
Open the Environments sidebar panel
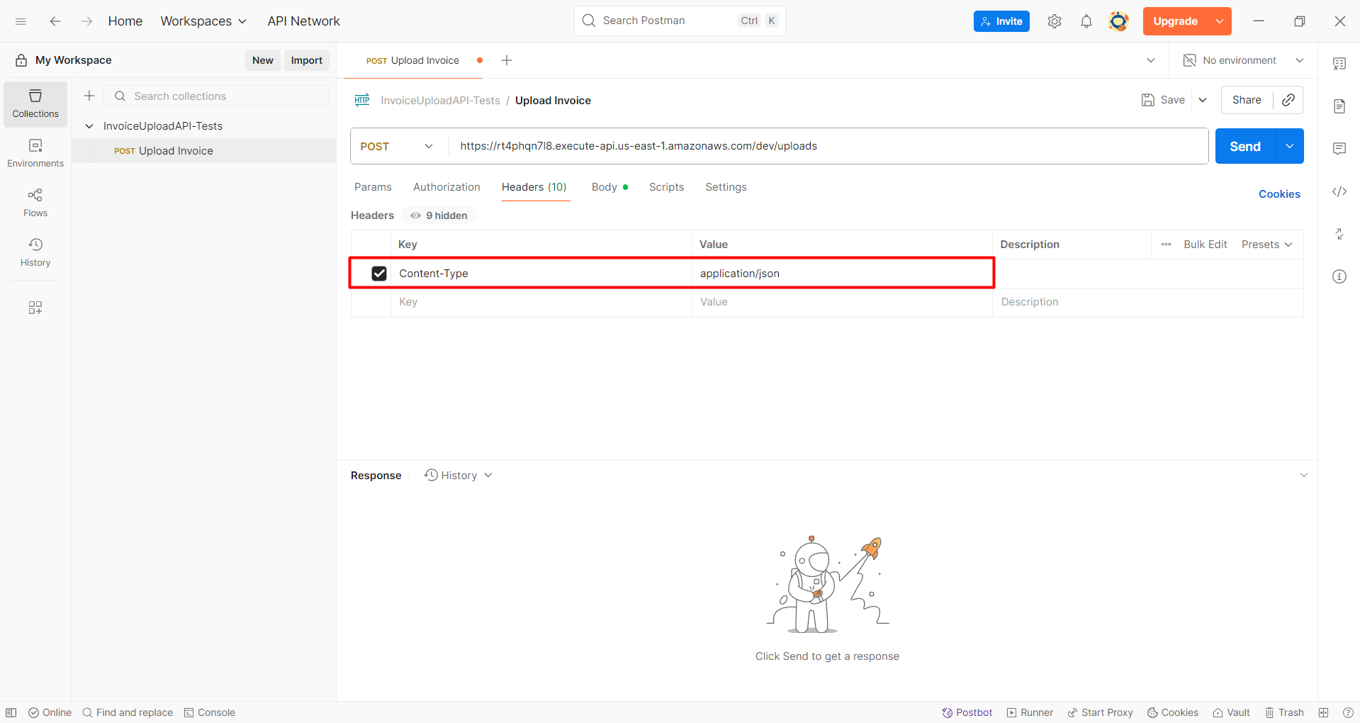tap(35, 153)
